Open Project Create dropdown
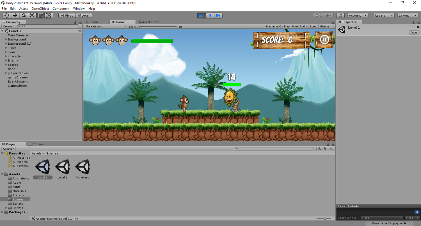Screen dimensions: 421x226 tap(9, 149)
